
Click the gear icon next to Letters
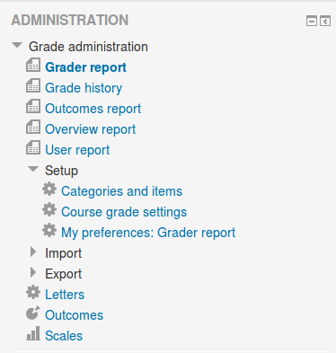[33, 292]
